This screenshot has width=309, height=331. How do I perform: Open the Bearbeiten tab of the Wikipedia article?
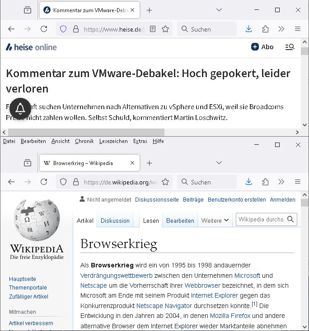point(180,221)
